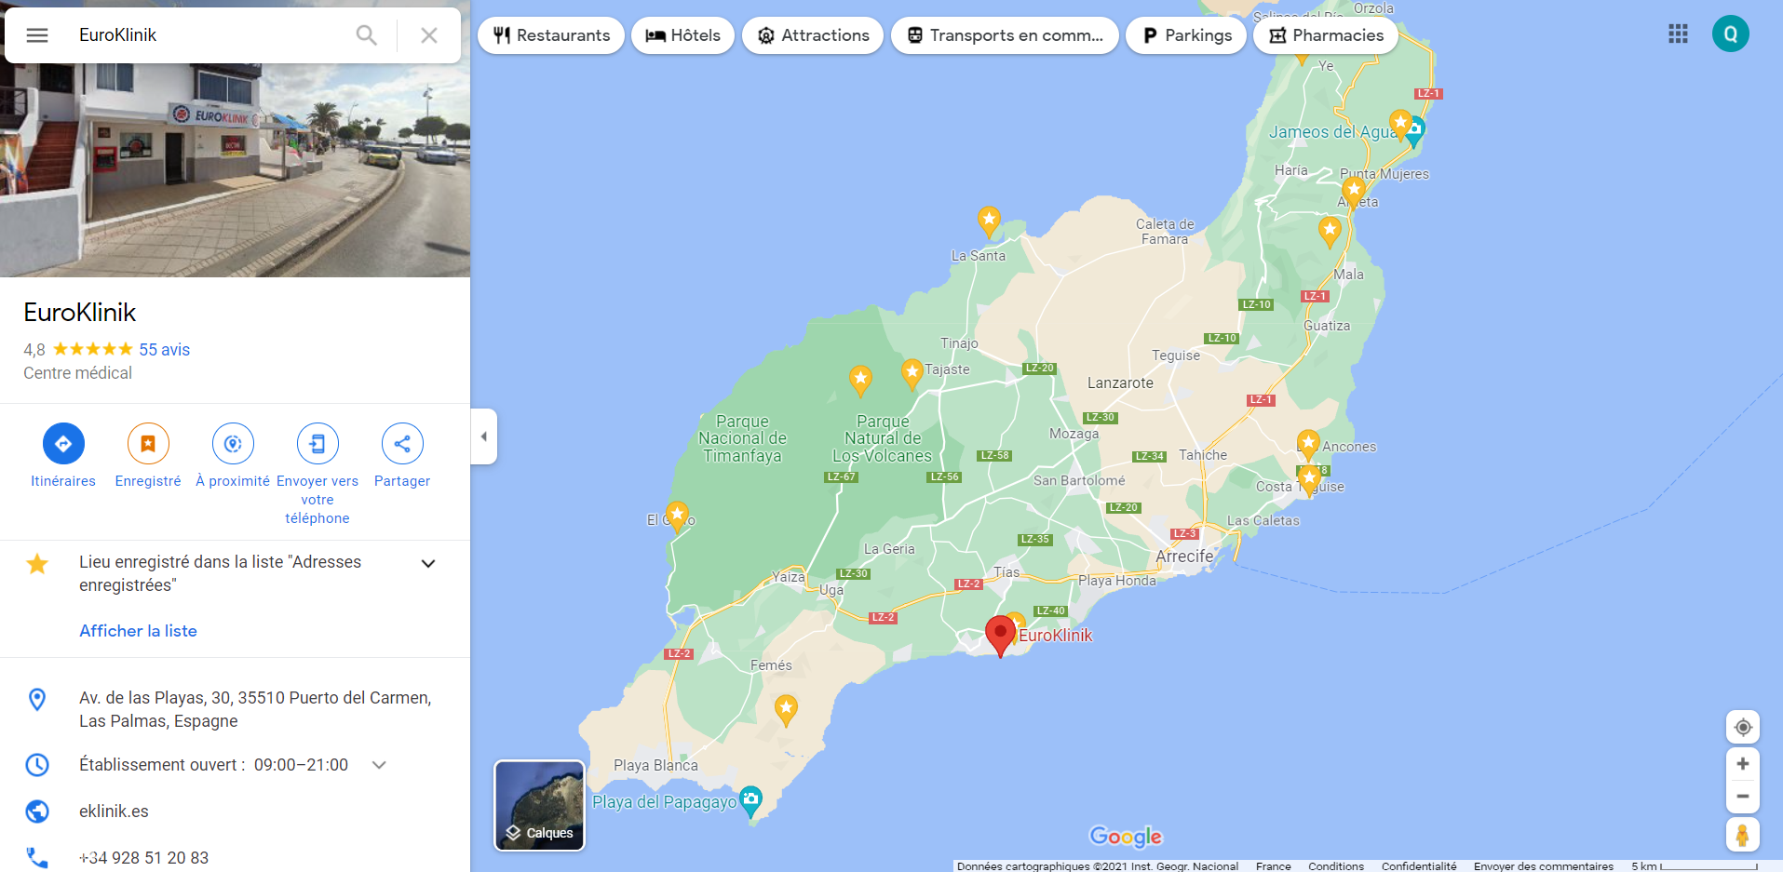Select the Pharmacies filter chip

tap(1326, 35)
